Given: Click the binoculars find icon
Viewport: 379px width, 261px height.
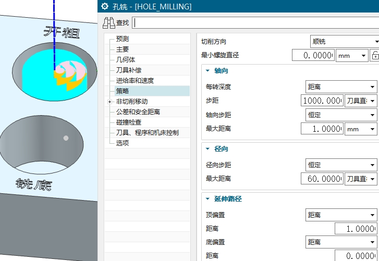Looking at the screenshot, I should [109, 23].
